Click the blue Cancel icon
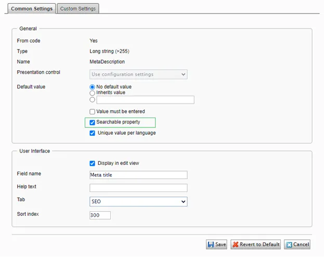Viewport: 324px width, 257px height. click(x=289, y=245)
